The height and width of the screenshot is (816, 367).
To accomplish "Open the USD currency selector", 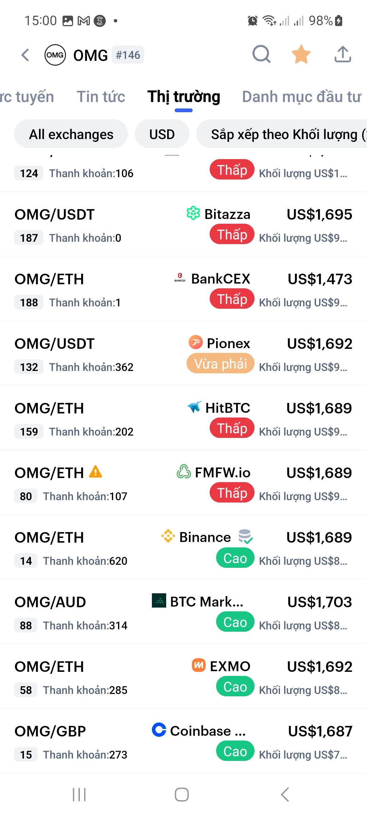I will coord(162,134).
